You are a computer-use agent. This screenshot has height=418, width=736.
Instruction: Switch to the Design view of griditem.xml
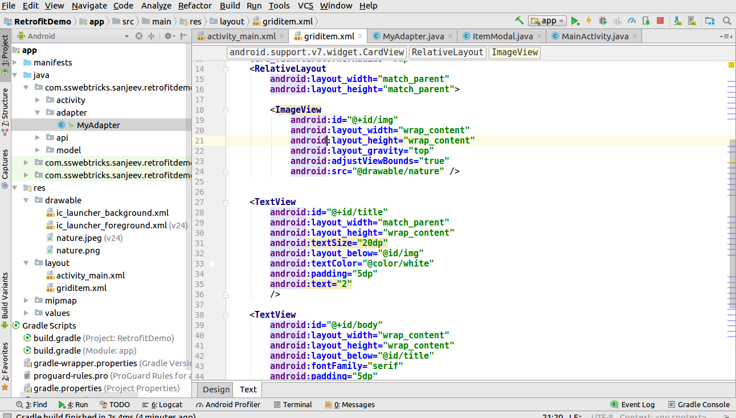[x=215, y=390]
